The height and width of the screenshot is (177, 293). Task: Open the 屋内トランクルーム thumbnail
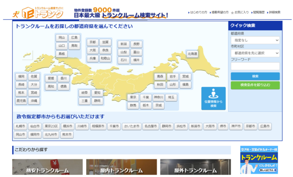coord(121,167)
